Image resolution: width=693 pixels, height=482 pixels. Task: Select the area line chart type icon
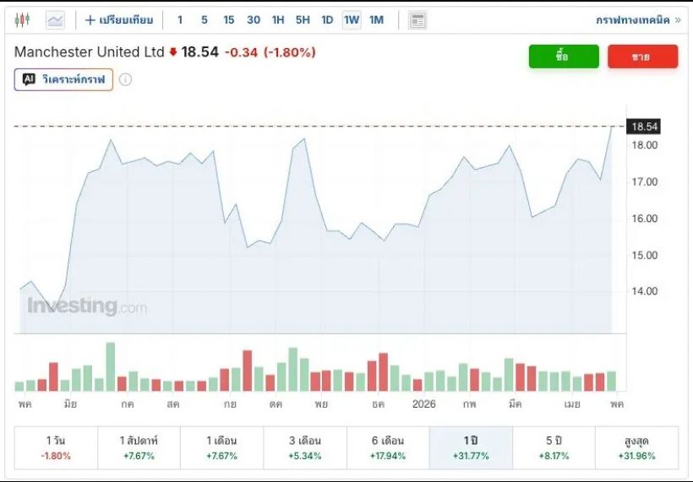click(x=55, y=20)
